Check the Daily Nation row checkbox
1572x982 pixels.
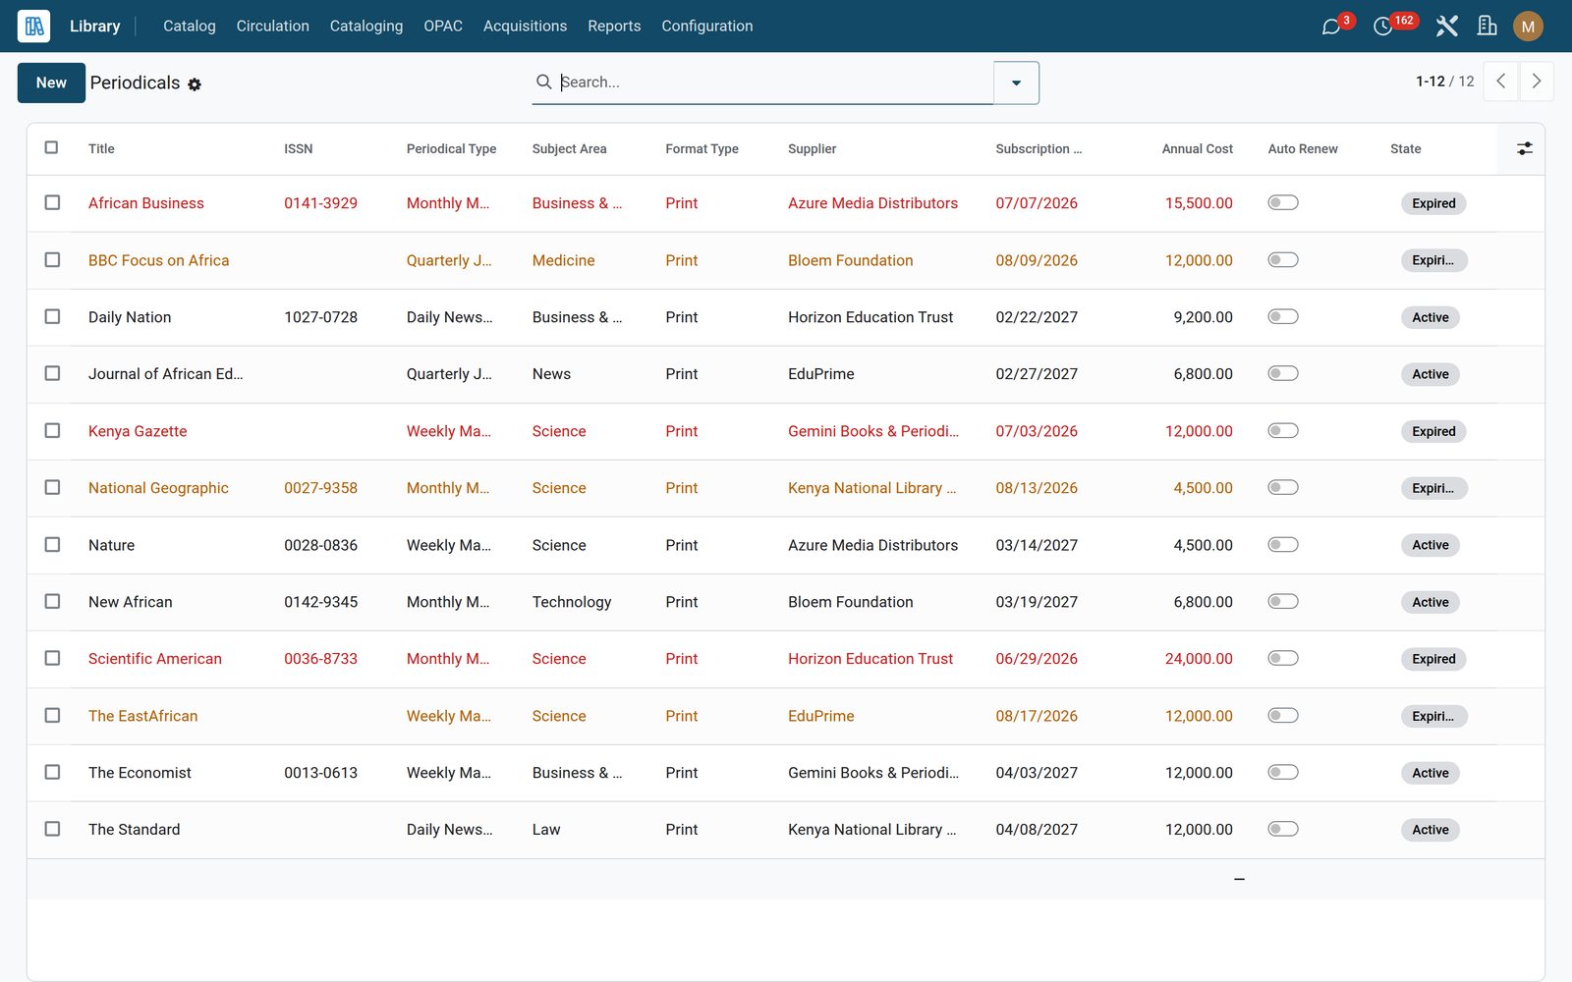pyautogui.click(x=52, y=316)
